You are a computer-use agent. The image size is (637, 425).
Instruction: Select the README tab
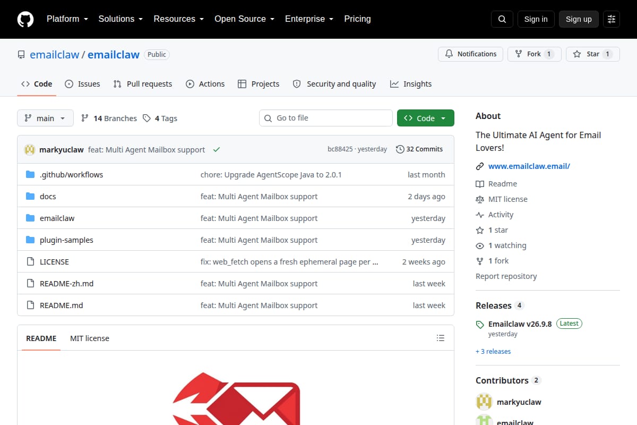pos(41,338)
